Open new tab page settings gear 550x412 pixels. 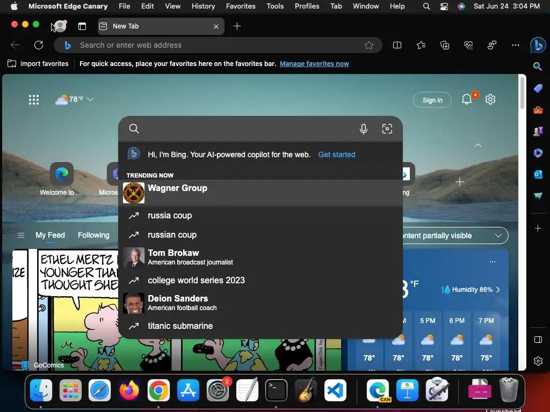[x=490, y=99]
